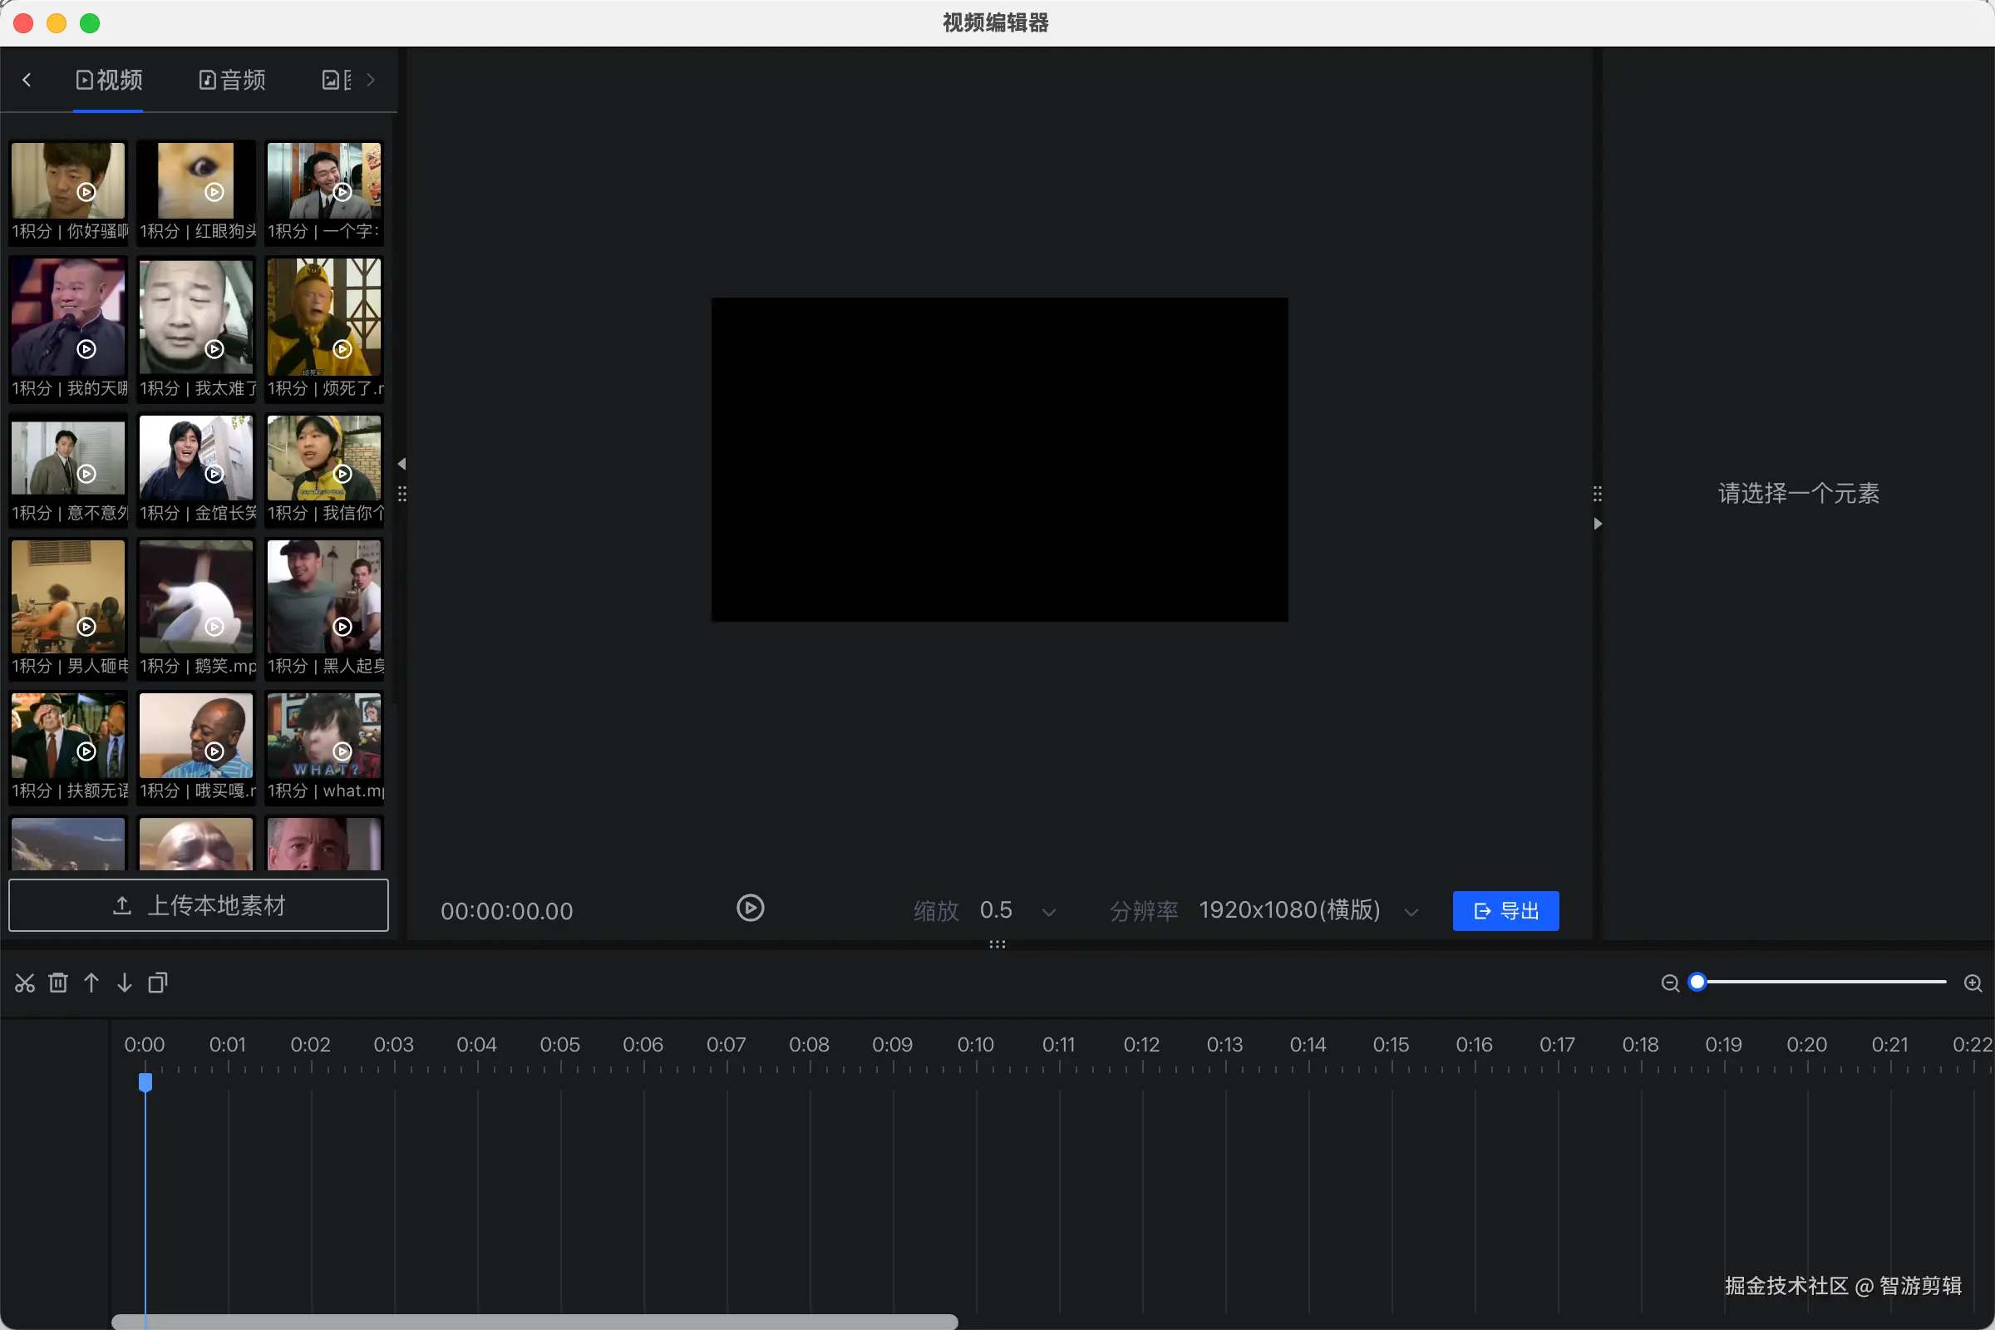The height and width of the screenshot is (1330, 1995).
Task: Switch to the 音频 tab
Action: 233,80
